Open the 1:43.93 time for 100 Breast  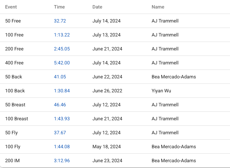point(62,119)
